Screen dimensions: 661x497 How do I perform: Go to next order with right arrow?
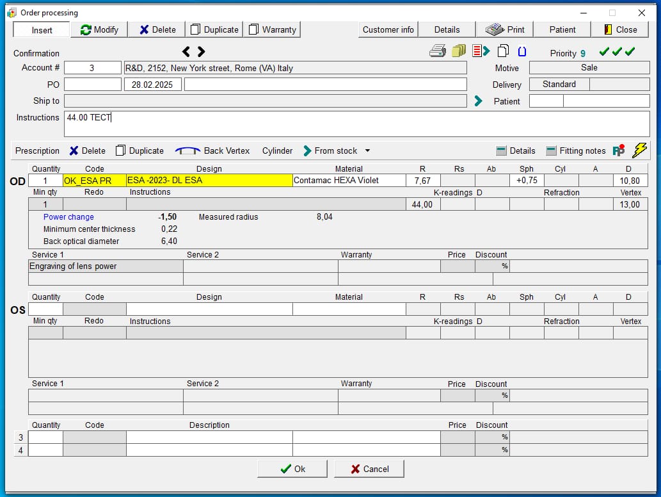coord(201,51)
